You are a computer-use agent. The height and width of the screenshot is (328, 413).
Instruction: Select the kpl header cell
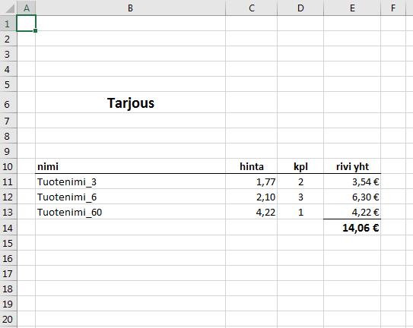[300, 166]
